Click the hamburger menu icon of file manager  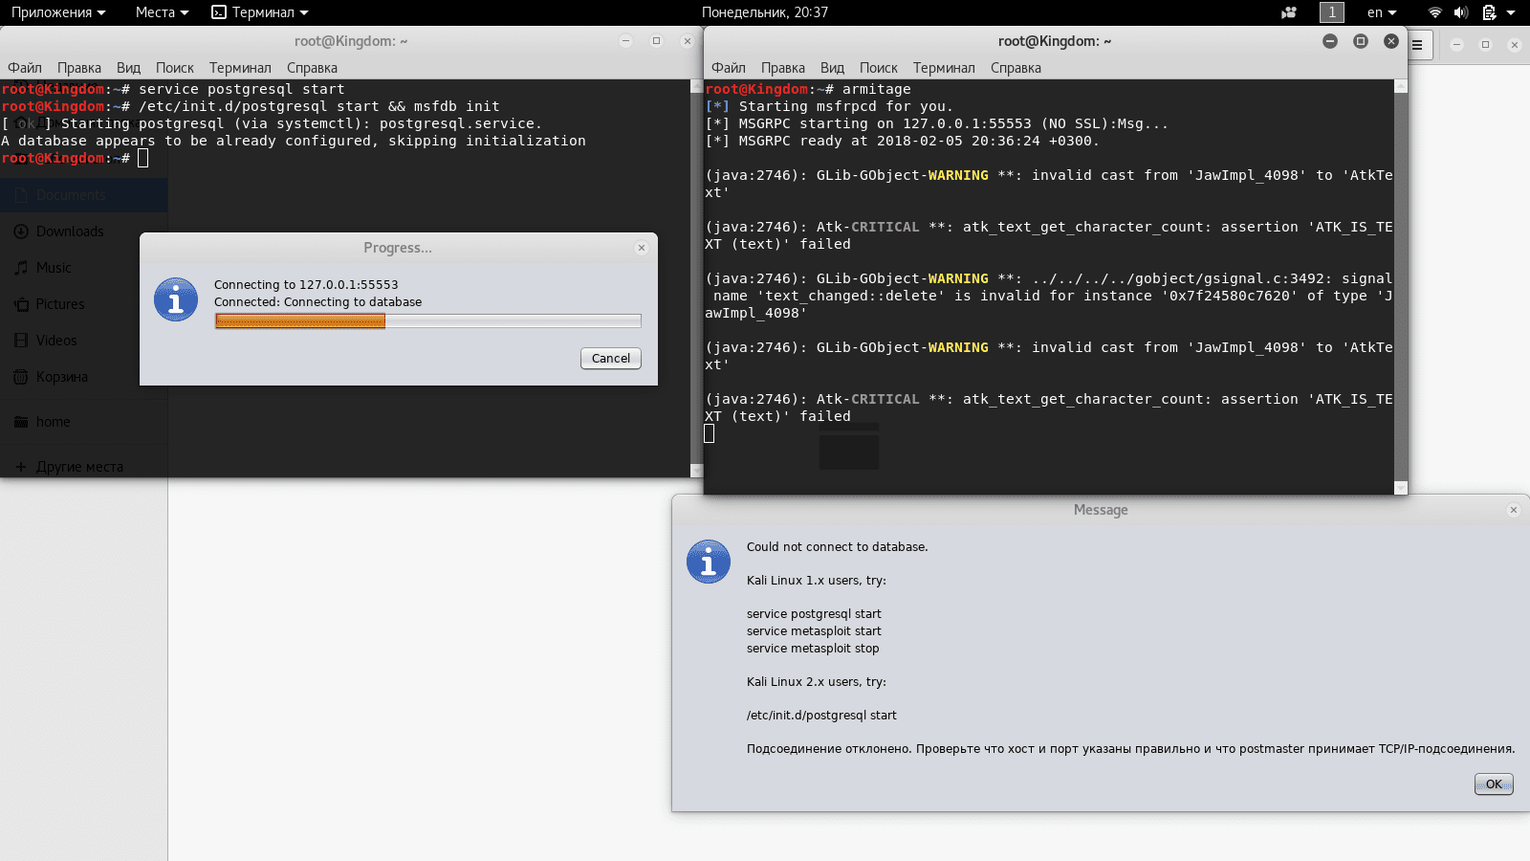(1417, 45)
